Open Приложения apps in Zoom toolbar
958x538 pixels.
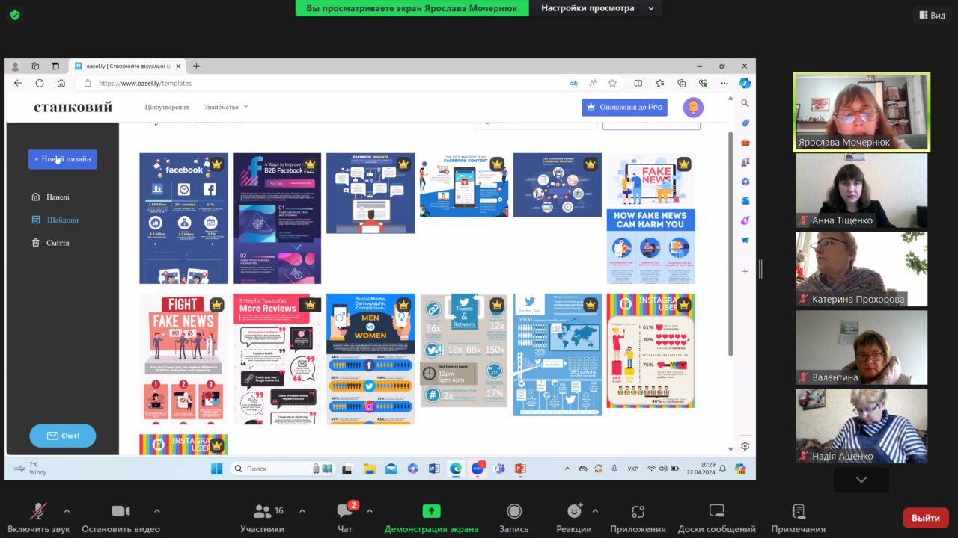(x=638, y=517)
